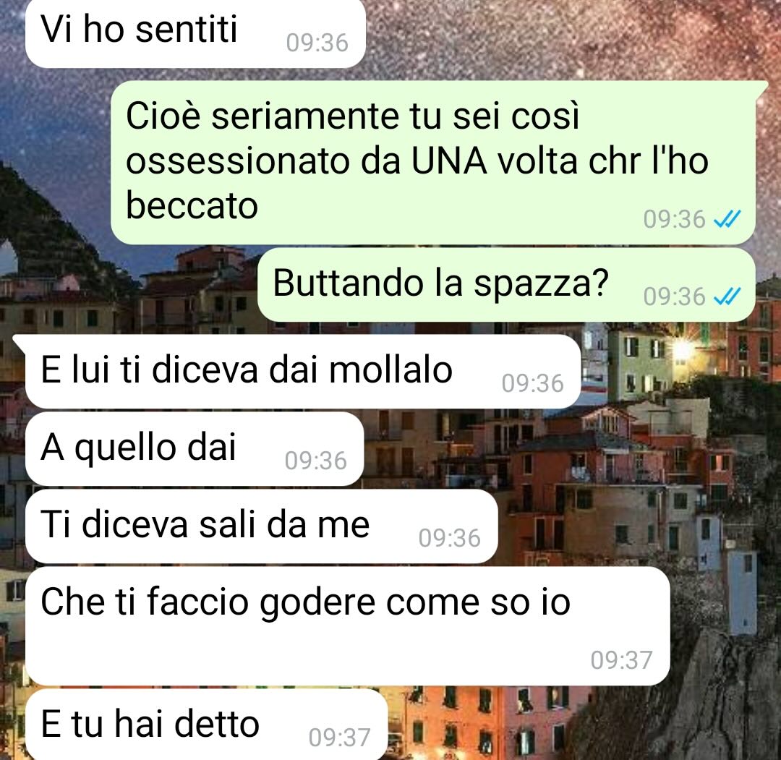Image resolution: width=781 pixels, height=760 pixels.
Task: Tap the 09:36 timestamp next to 'A quello dai'
Action: 316,461
